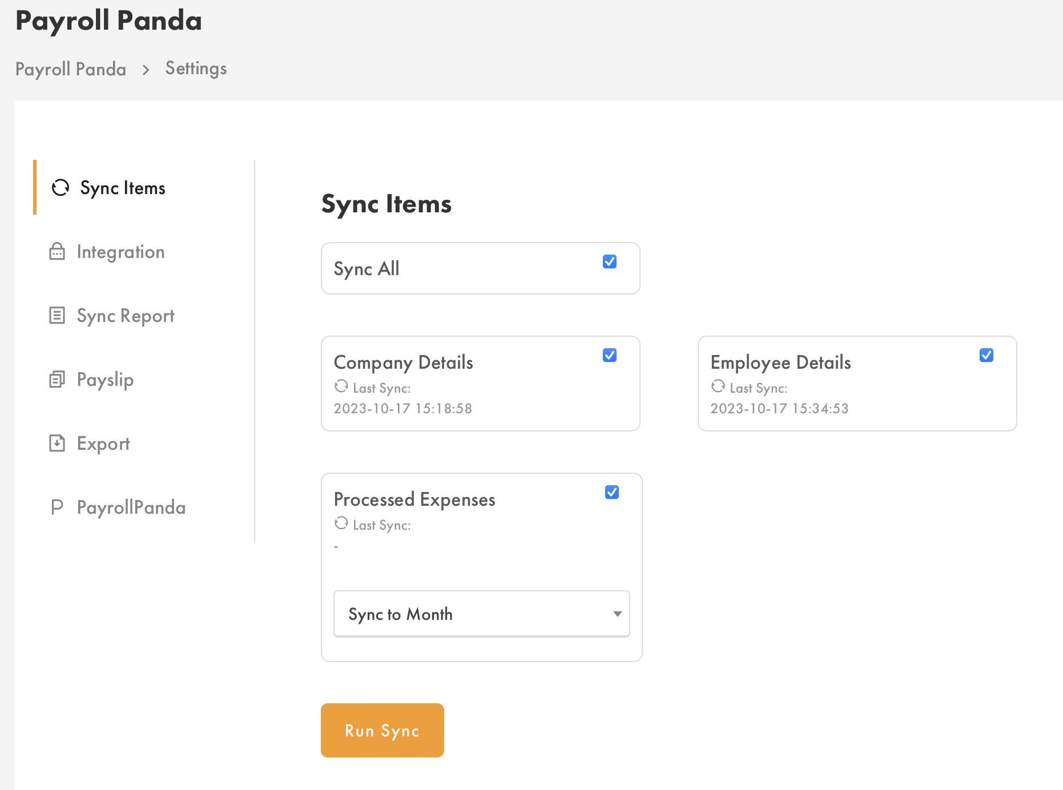
Task: Click the PayrollPanda P icon in sidebar
Action: coord(57,507)
